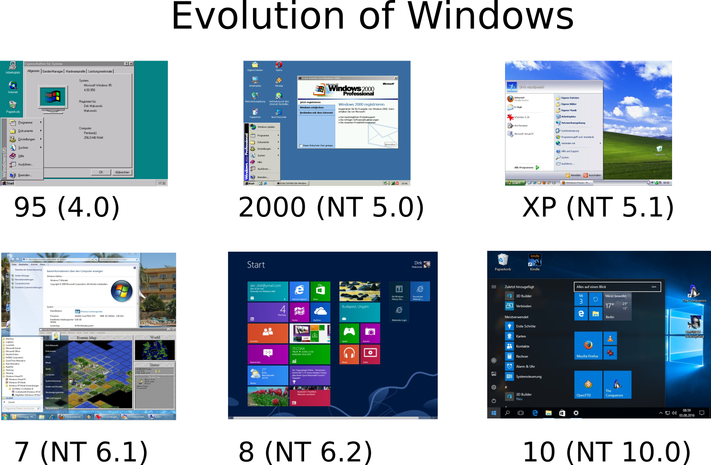
Task: Open the OpenTTD tile in Windows 10 start
Action: tap(588, 385)
